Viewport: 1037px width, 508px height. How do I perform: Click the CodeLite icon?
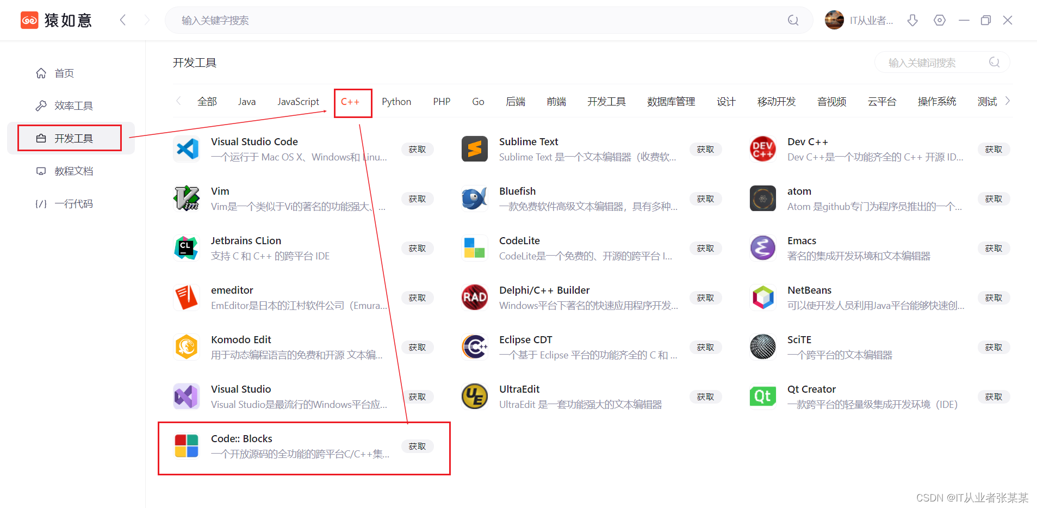point(475,248)
